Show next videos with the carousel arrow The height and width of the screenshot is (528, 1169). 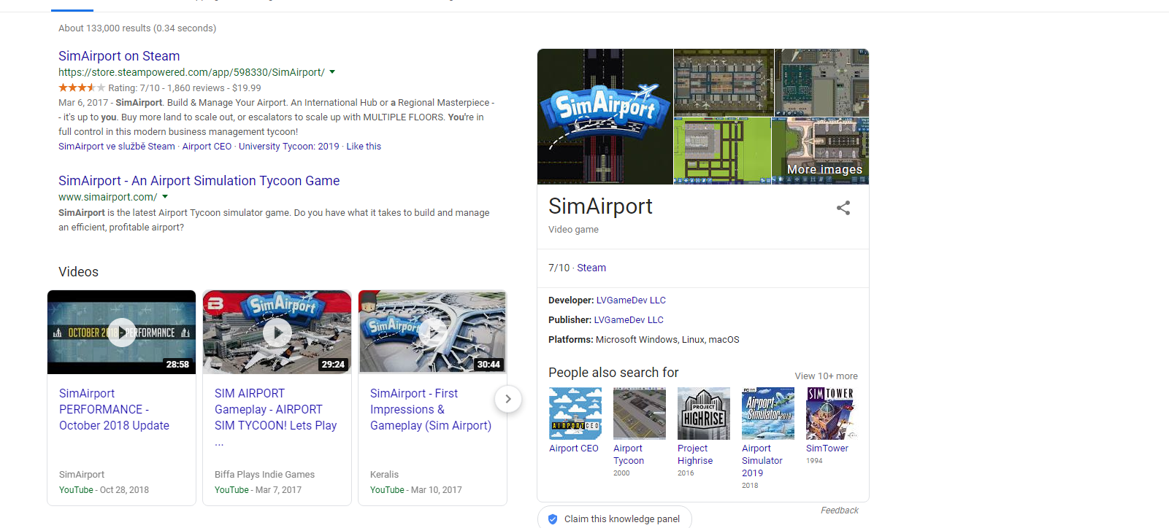[508, 399]
